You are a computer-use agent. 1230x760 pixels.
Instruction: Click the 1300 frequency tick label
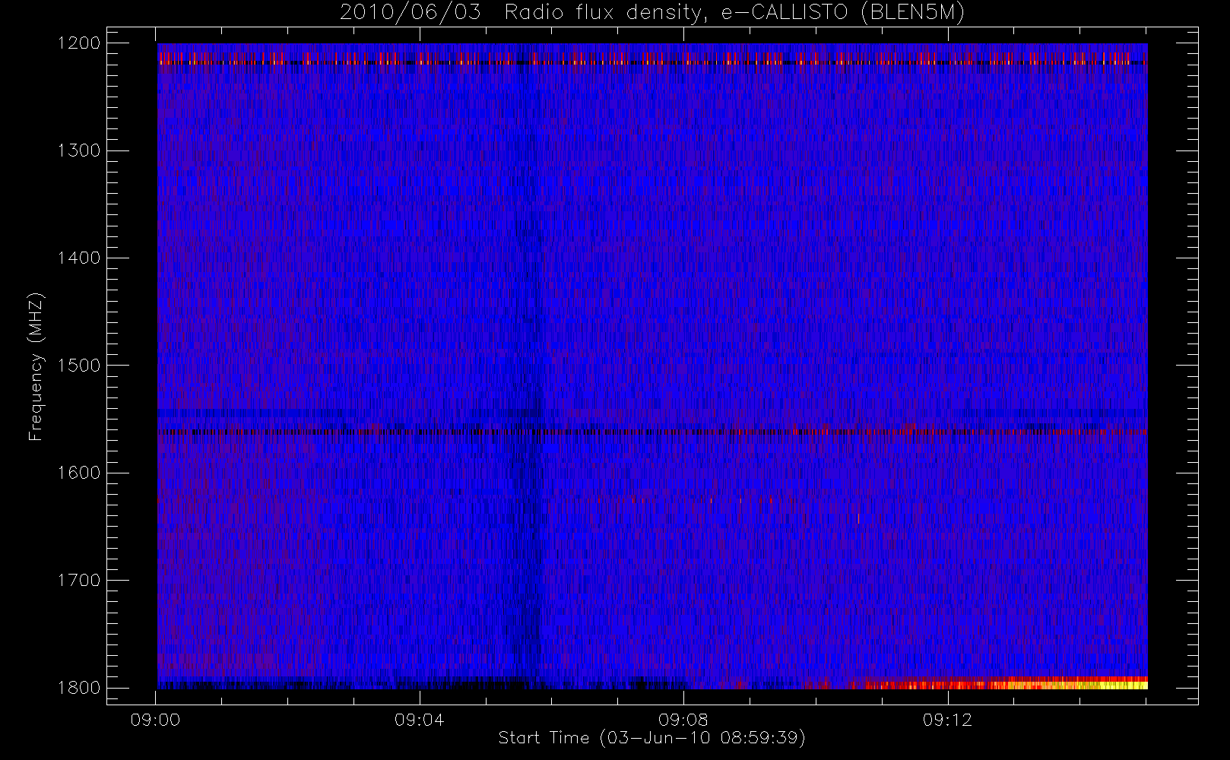click(79, 150)
